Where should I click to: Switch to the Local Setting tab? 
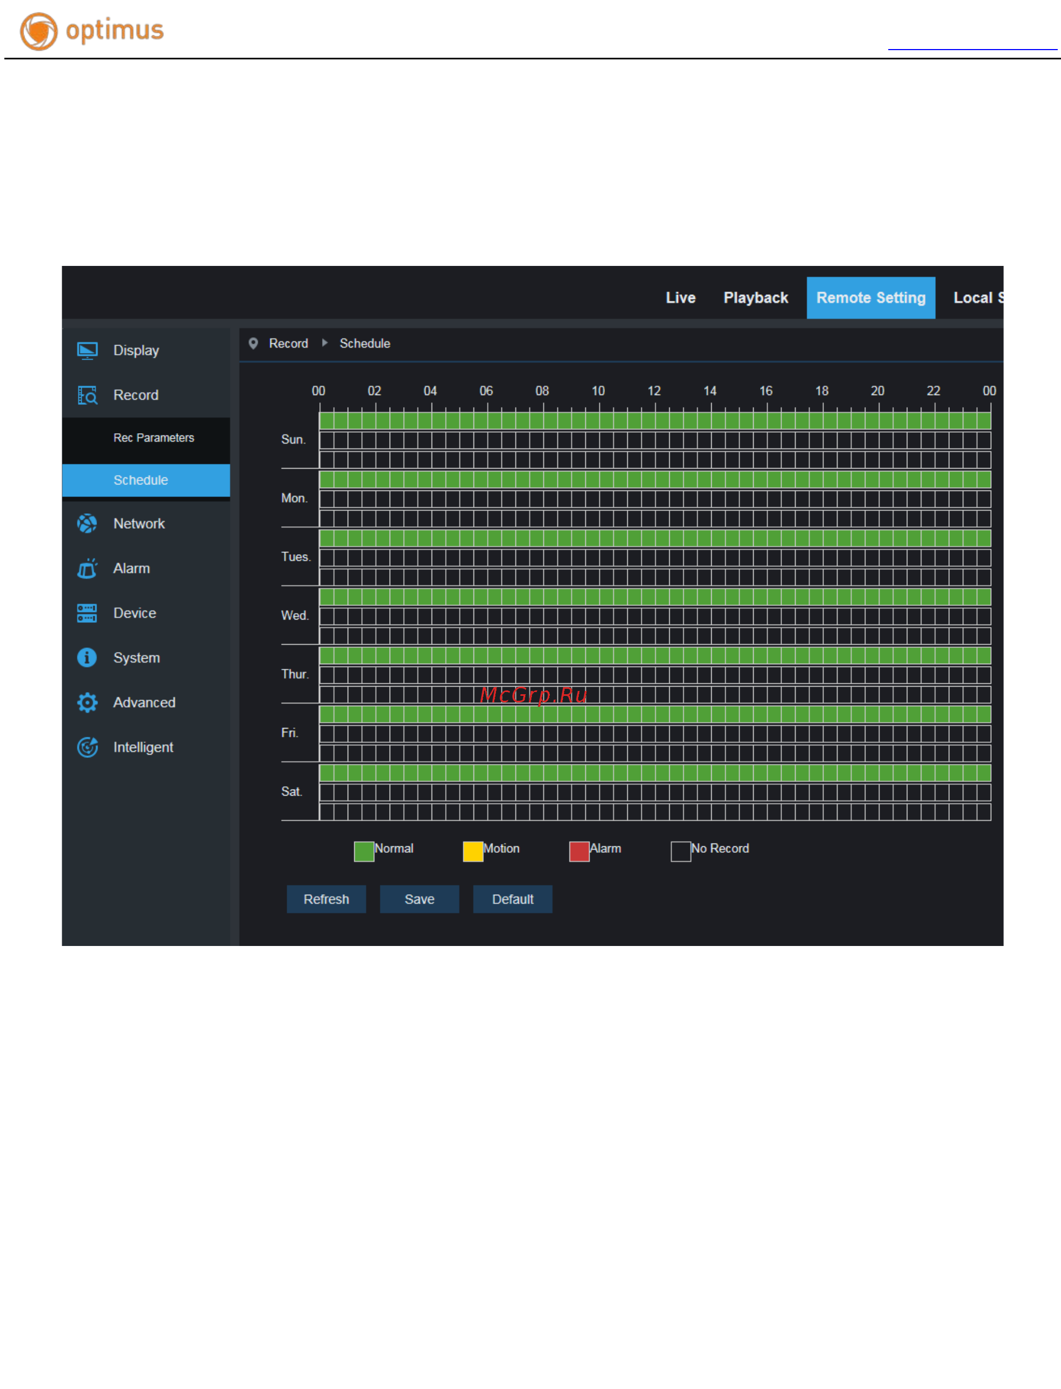[x=978, y=298]
